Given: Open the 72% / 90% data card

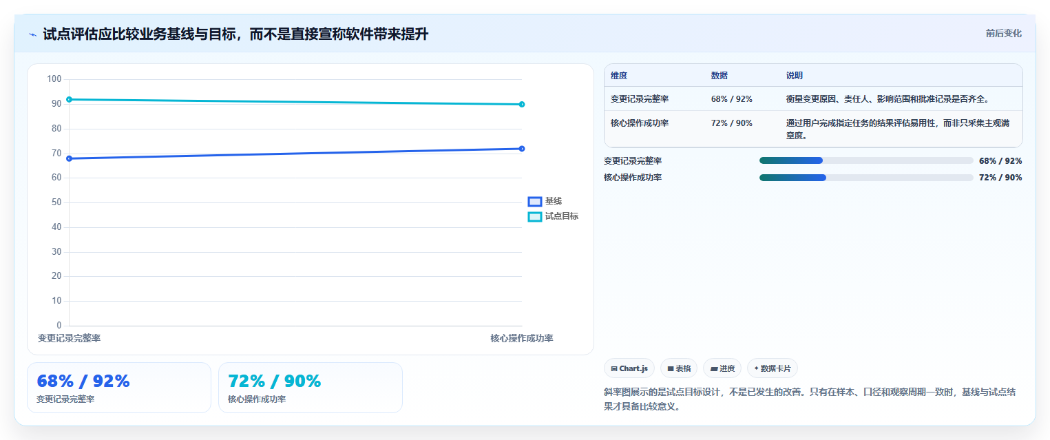Looking at the screenshot, I should (x=311, y=388).
